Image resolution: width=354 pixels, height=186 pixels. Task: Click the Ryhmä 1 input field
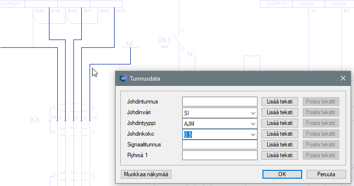[220, 155]
